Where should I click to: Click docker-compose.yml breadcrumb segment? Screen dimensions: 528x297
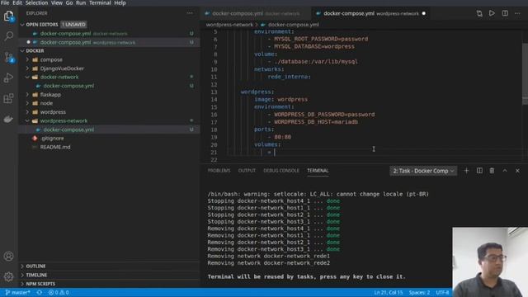[294, 25]
